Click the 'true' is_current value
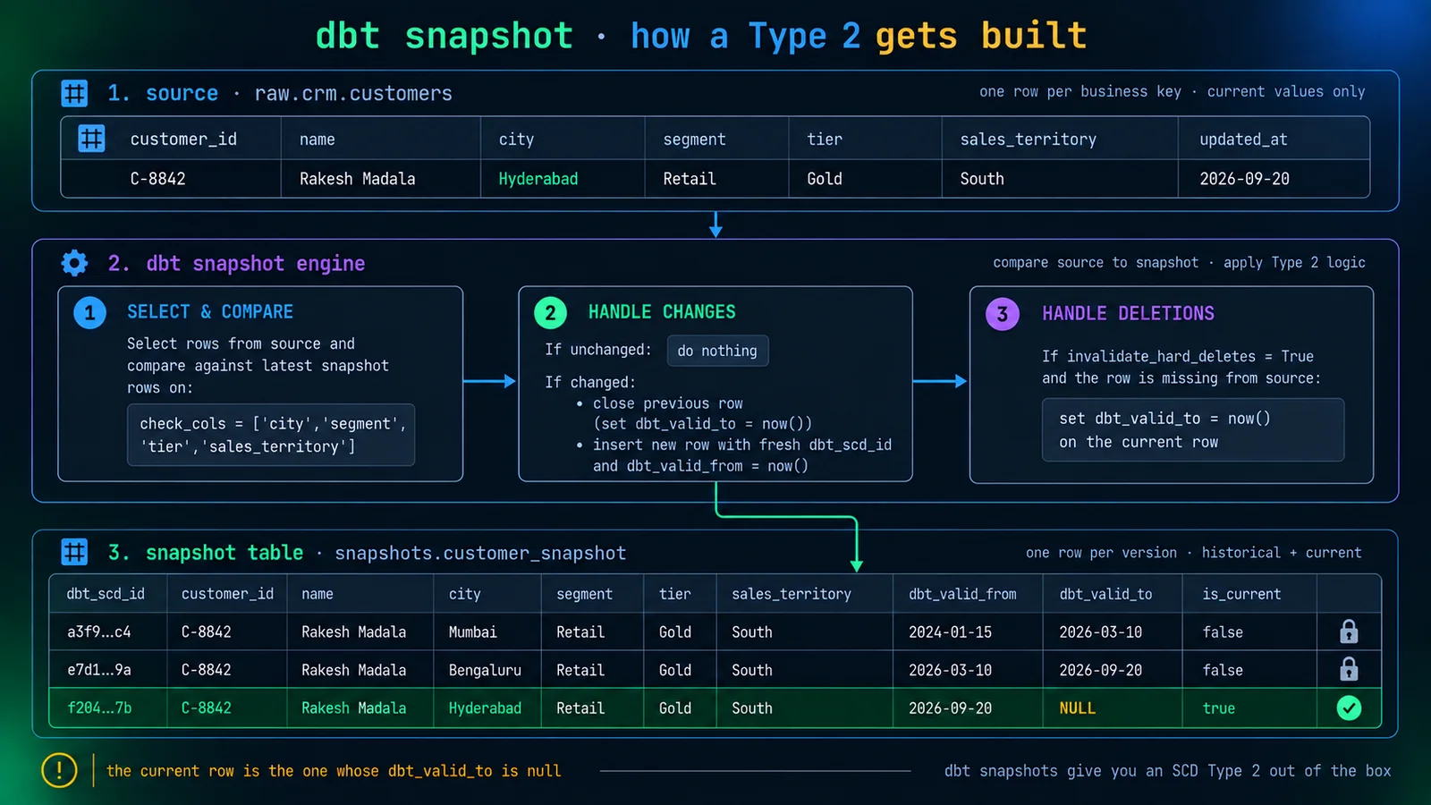 click(1218, 708)
